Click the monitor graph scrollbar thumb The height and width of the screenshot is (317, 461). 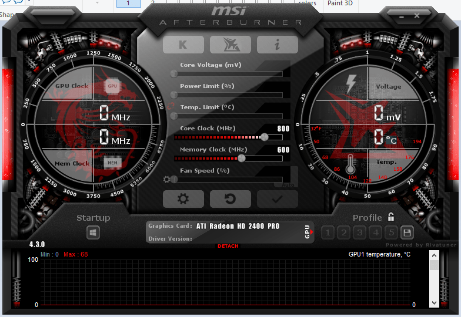point(434,265)
